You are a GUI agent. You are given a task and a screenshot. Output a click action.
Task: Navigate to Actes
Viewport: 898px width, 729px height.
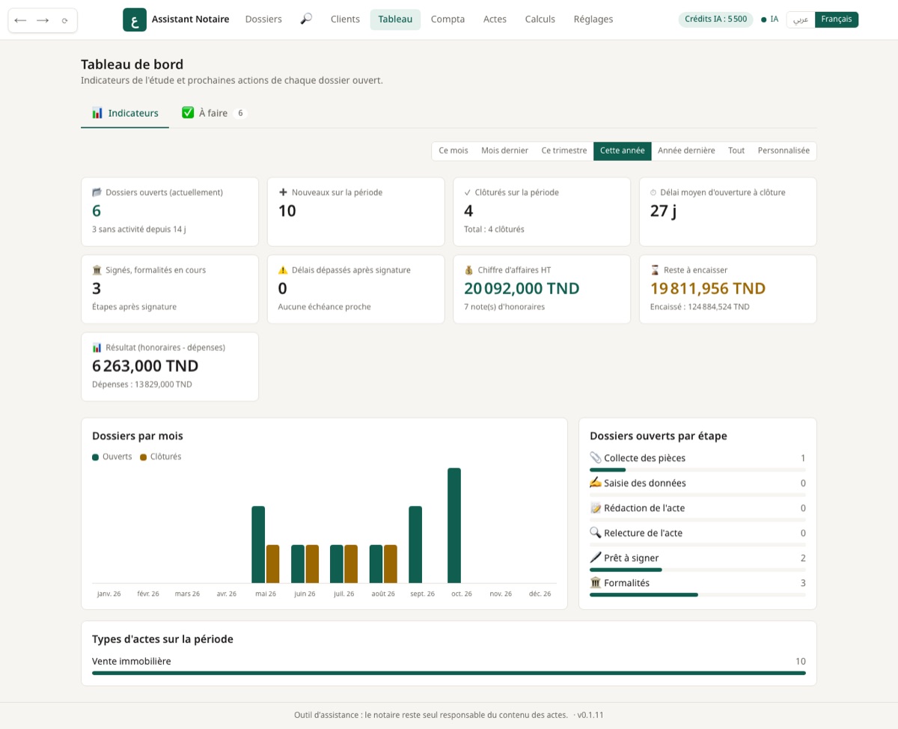click(495, 19)
